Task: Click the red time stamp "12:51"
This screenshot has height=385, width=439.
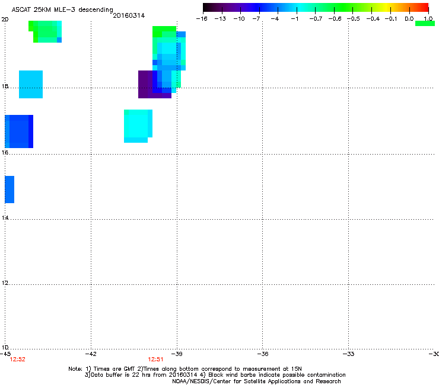Action: pyautogui.click(x=155, y=360)
